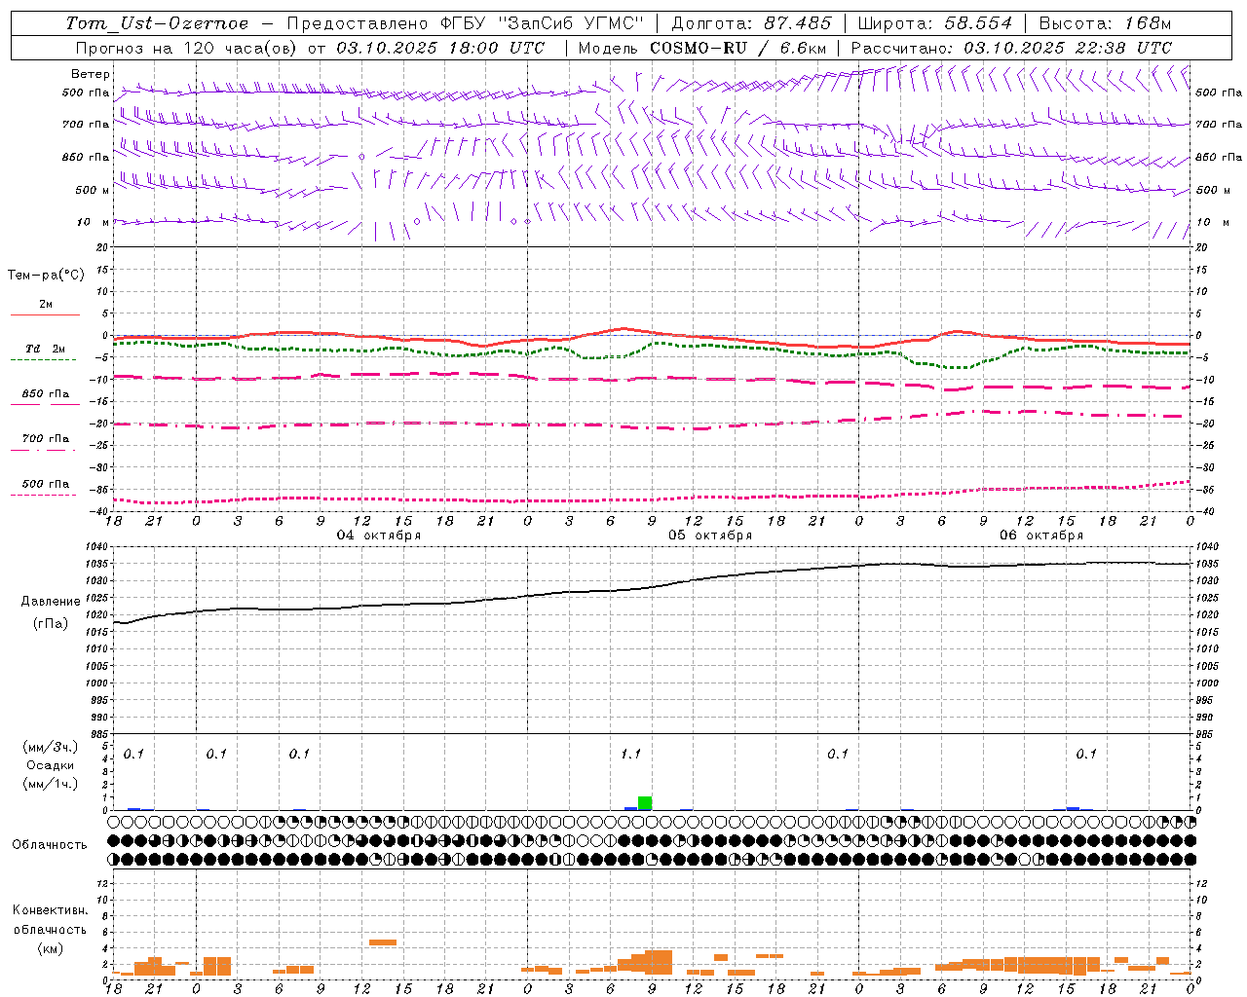Viewport: 1247px width, 997px height.
Task: Click the '1.1' precipitation amount value
Action: (x=630, y=754)
